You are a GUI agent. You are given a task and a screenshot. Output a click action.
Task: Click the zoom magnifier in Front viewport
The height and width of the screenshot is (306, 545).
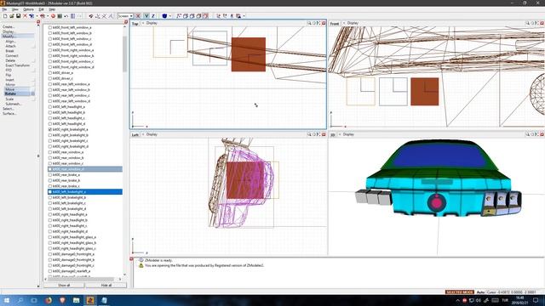click(527, 23)
